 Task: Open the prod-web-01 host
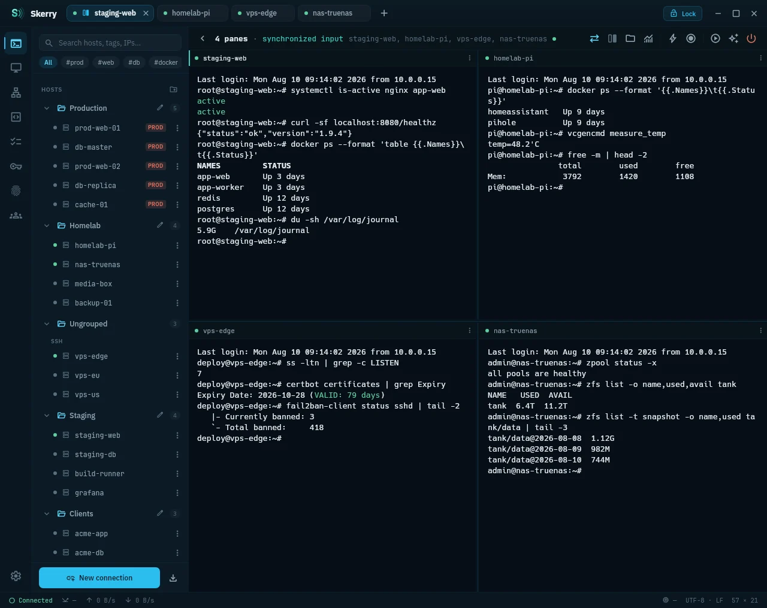(x=110, y=128)
